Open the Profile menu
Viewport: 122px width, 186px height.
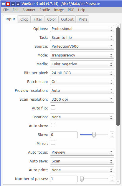click(x=45, y=10)
